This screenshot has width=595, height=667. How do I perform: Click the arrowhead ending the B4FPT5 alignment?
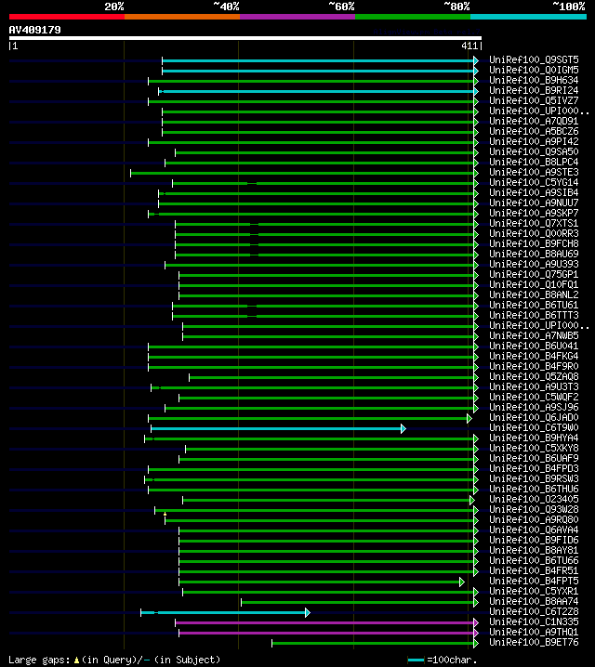pos(462,582)
